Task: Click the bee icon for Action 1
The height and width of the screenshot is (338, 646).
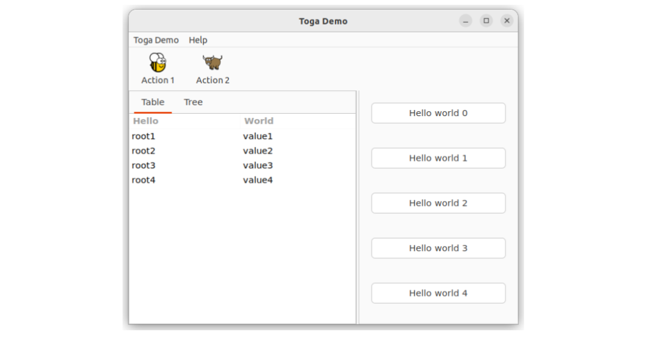Action: pos(158,63)
